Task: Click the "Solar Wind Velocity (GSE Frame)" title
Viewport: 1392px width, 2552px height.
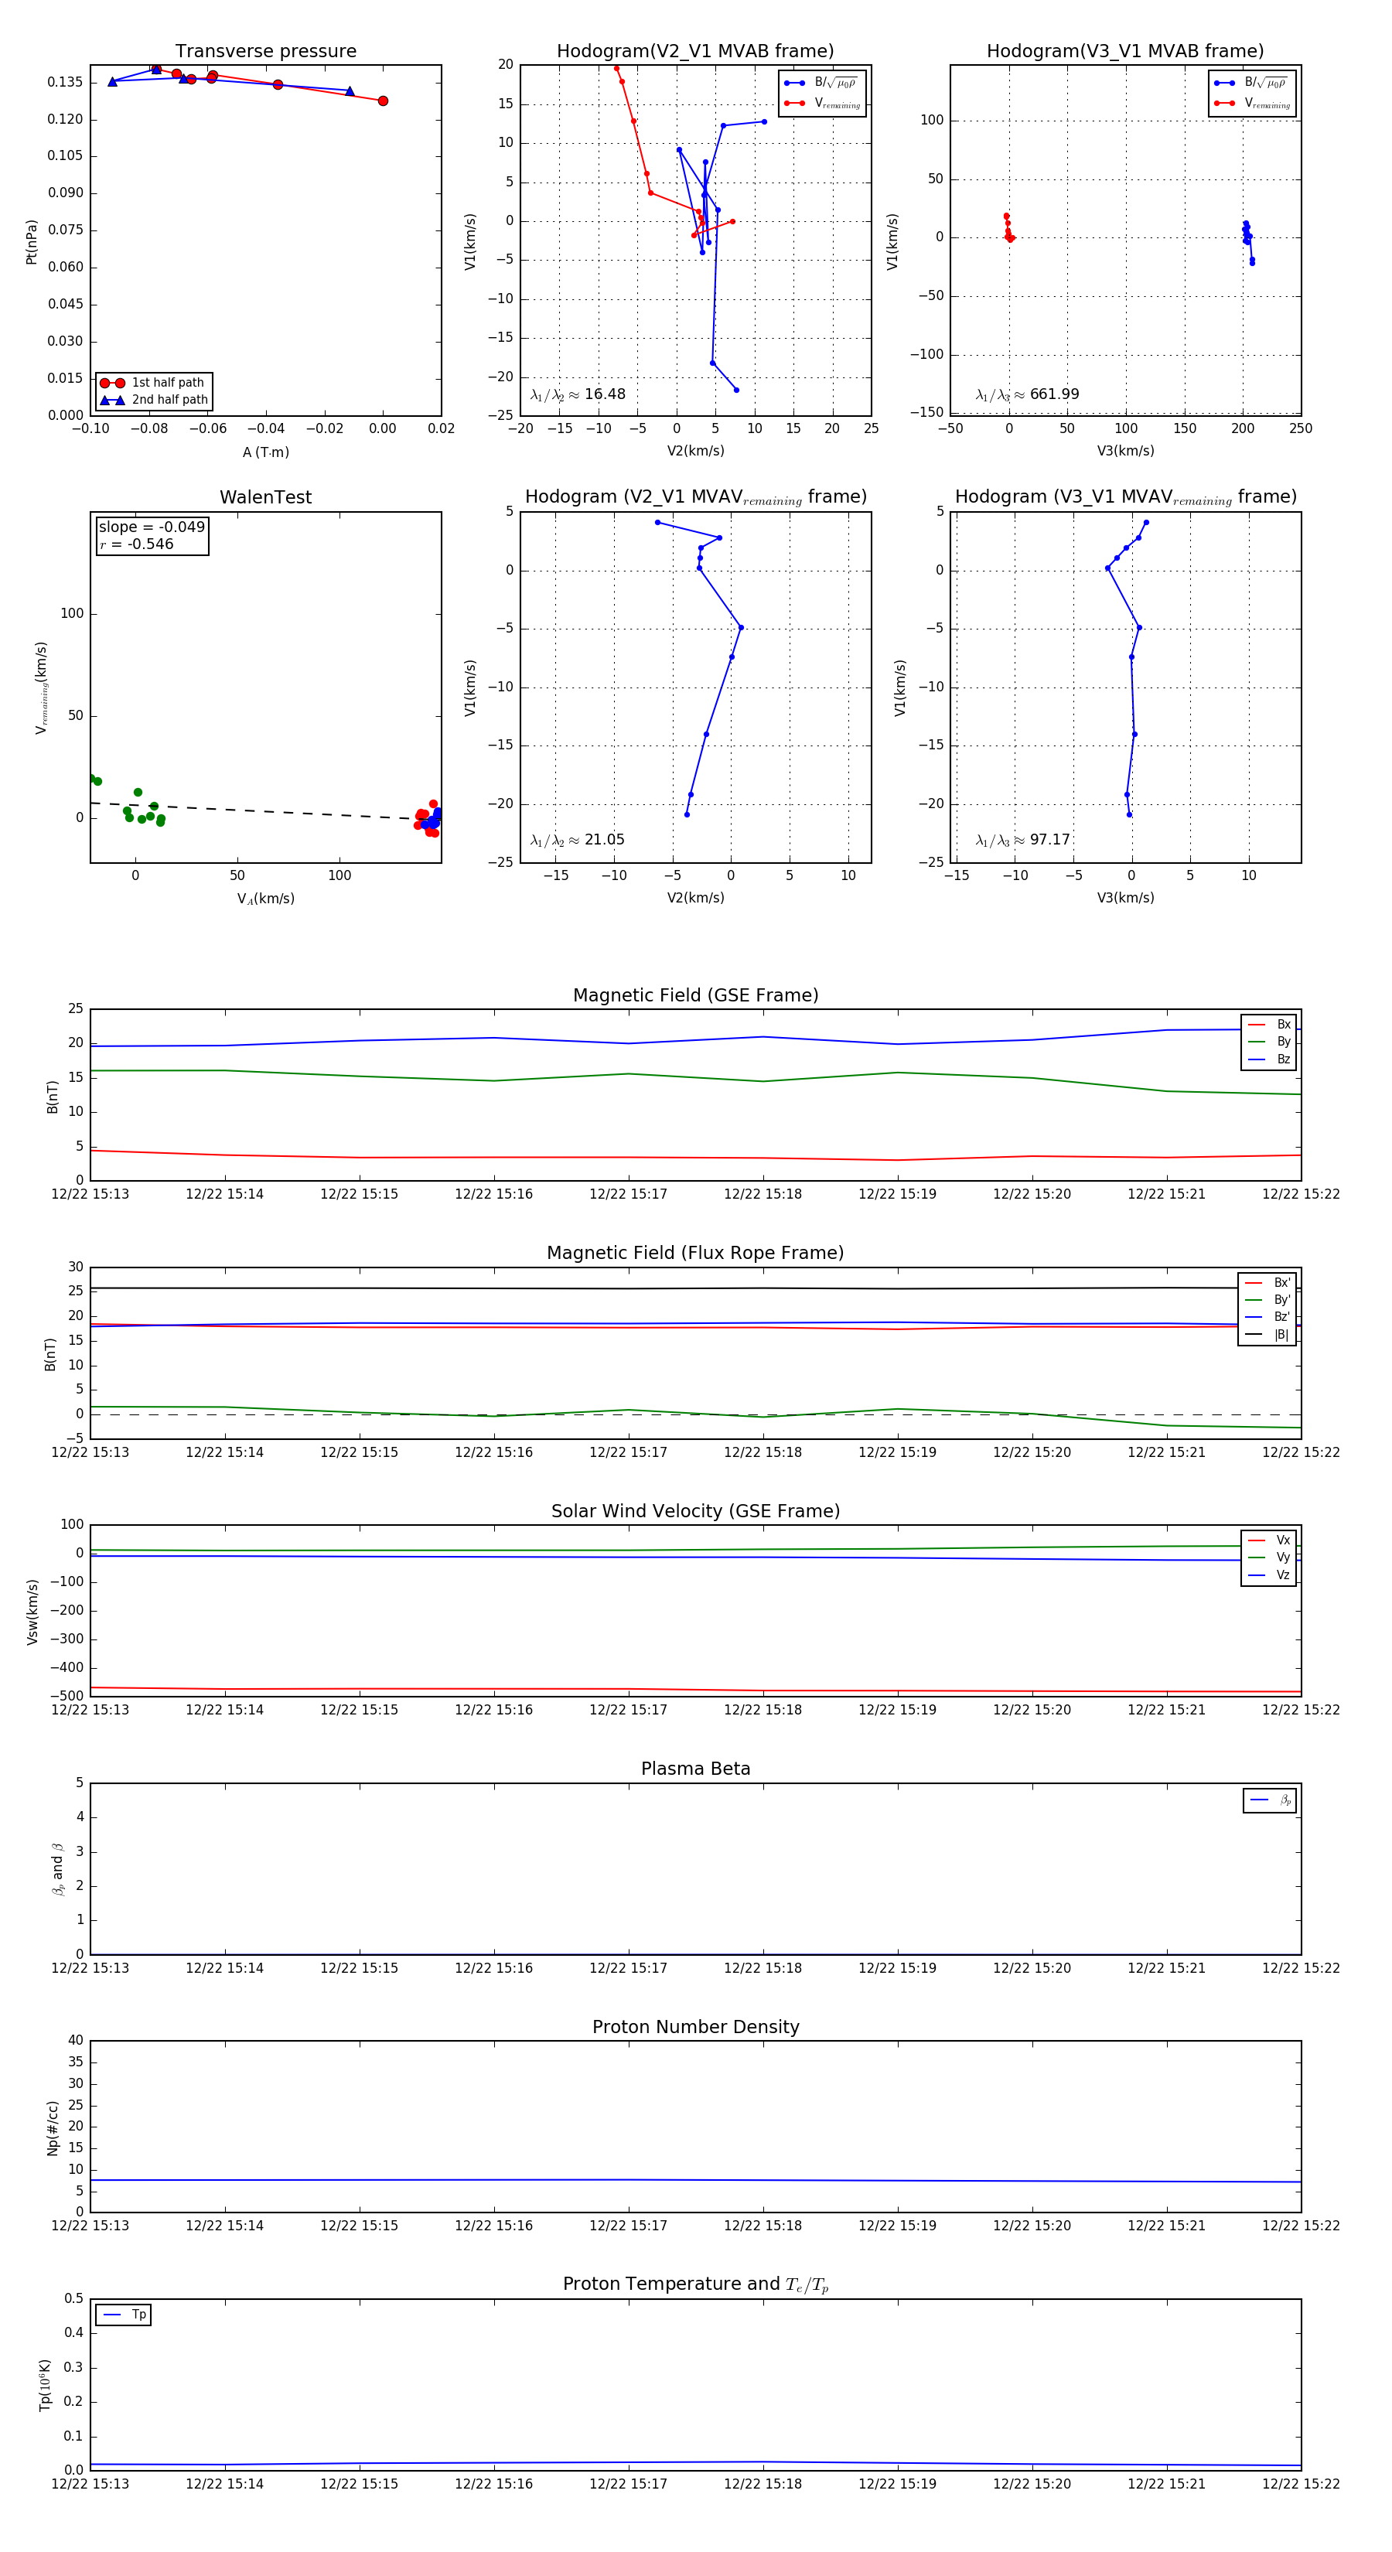Action: point(695,1511)
